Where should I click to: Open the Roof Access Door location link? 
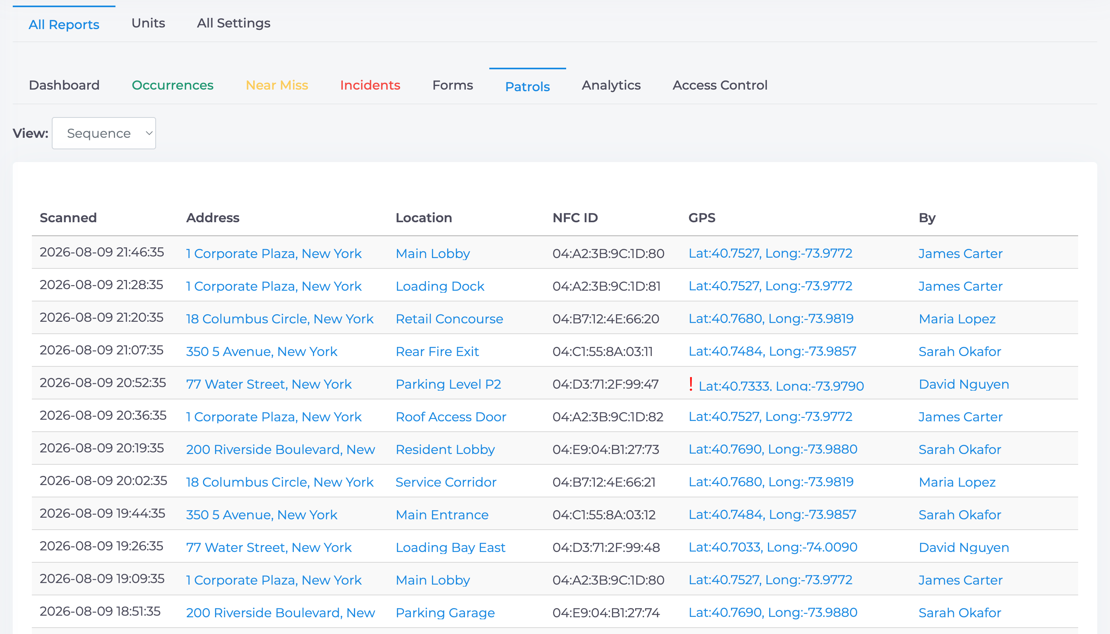click(451, 417)
